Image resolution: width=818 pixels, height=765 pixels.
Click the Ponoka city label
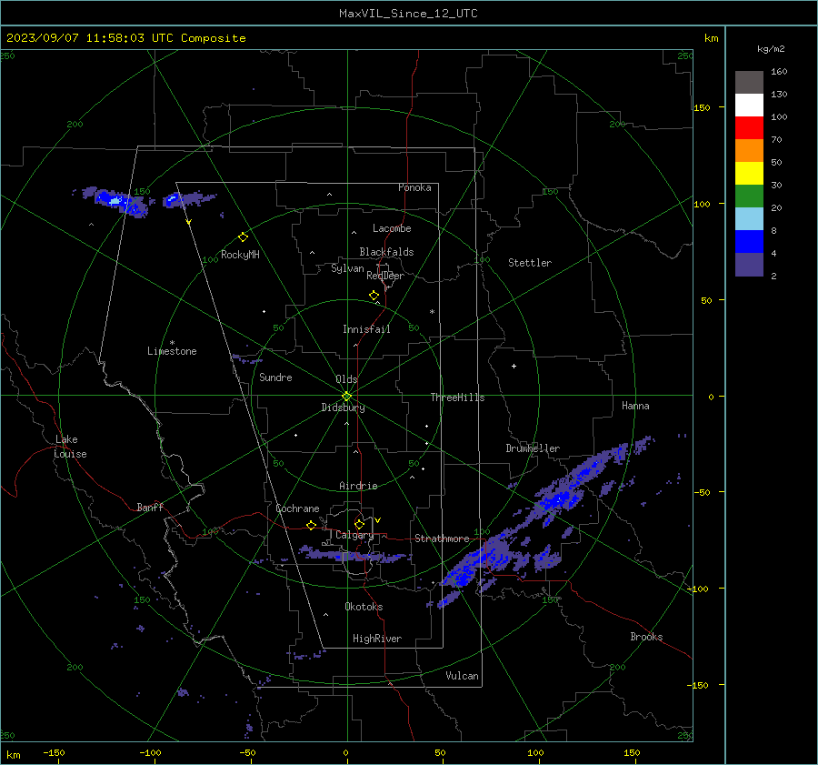point(414,187)
